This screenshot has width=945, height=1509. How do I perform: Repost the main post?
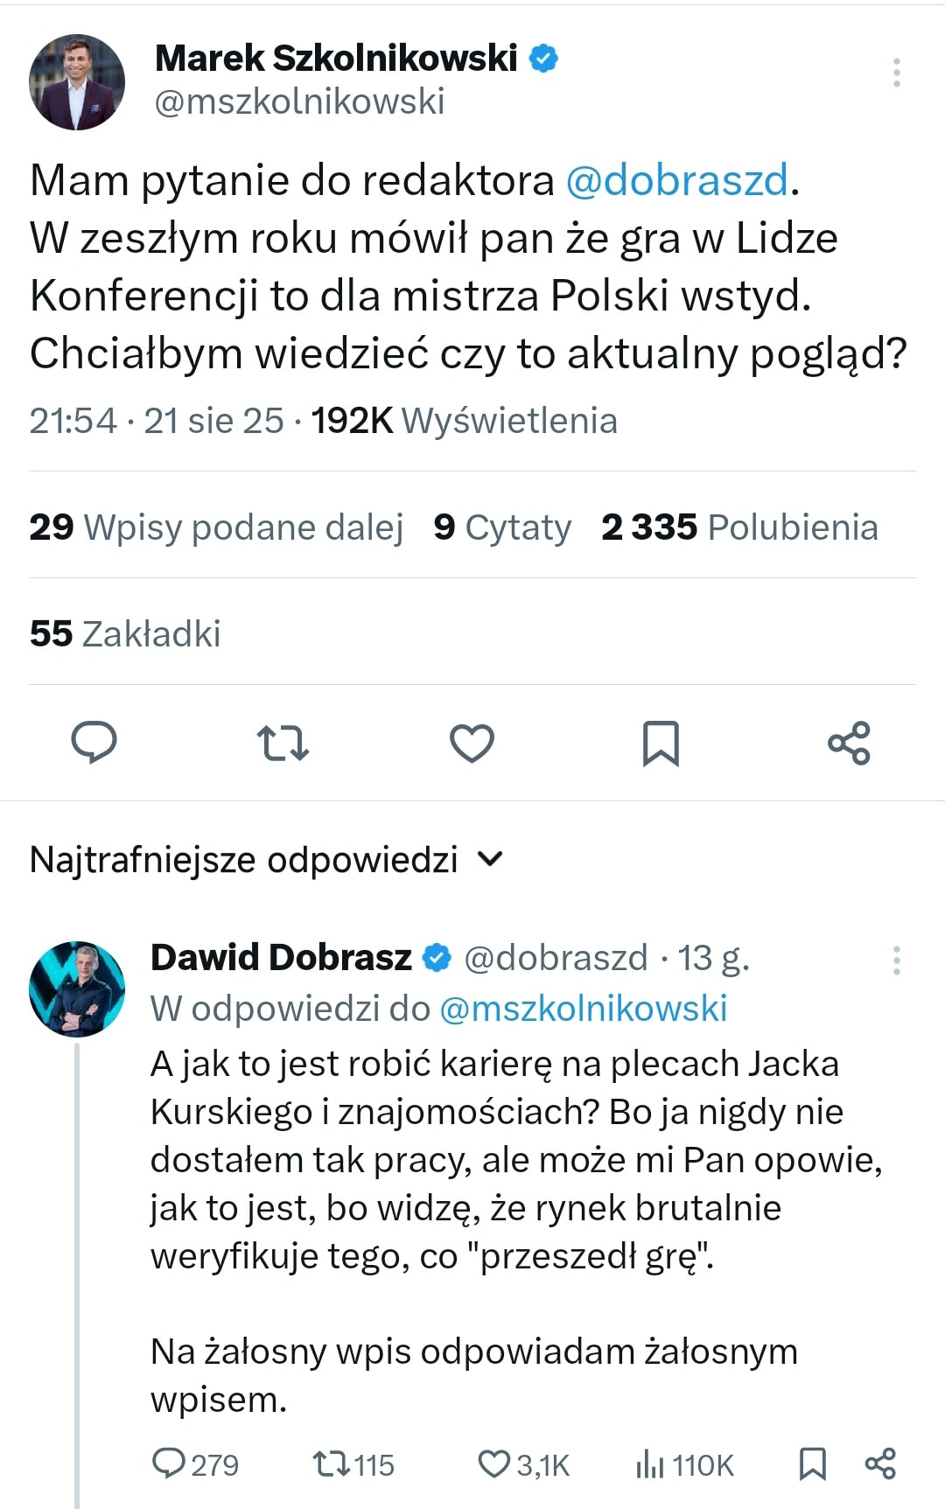point(283,743)
